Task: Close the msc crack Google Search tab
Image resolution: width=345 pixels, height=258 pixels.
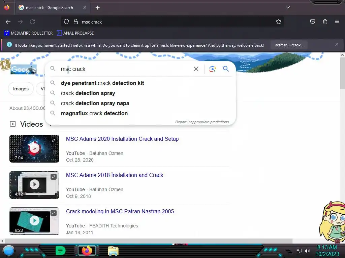Action: pos(85,7)
